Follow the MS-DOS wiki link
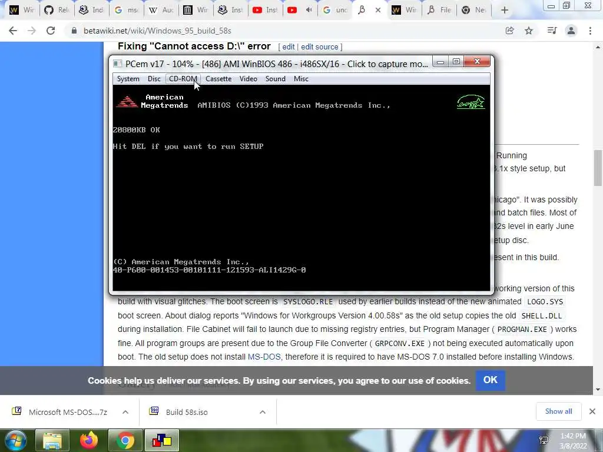This screenshot has height=452, width=603. coord(264,357)
